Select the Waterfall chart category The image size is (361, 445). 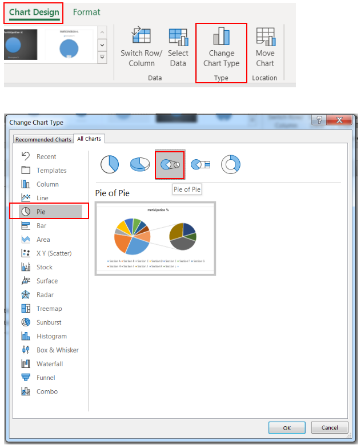51,364
